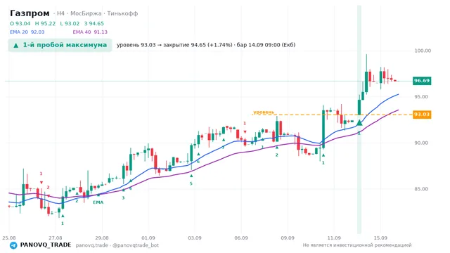Click the green 'EMA' annotation on chart
This screenshot has height=253, width=450.
coord(98,202)
